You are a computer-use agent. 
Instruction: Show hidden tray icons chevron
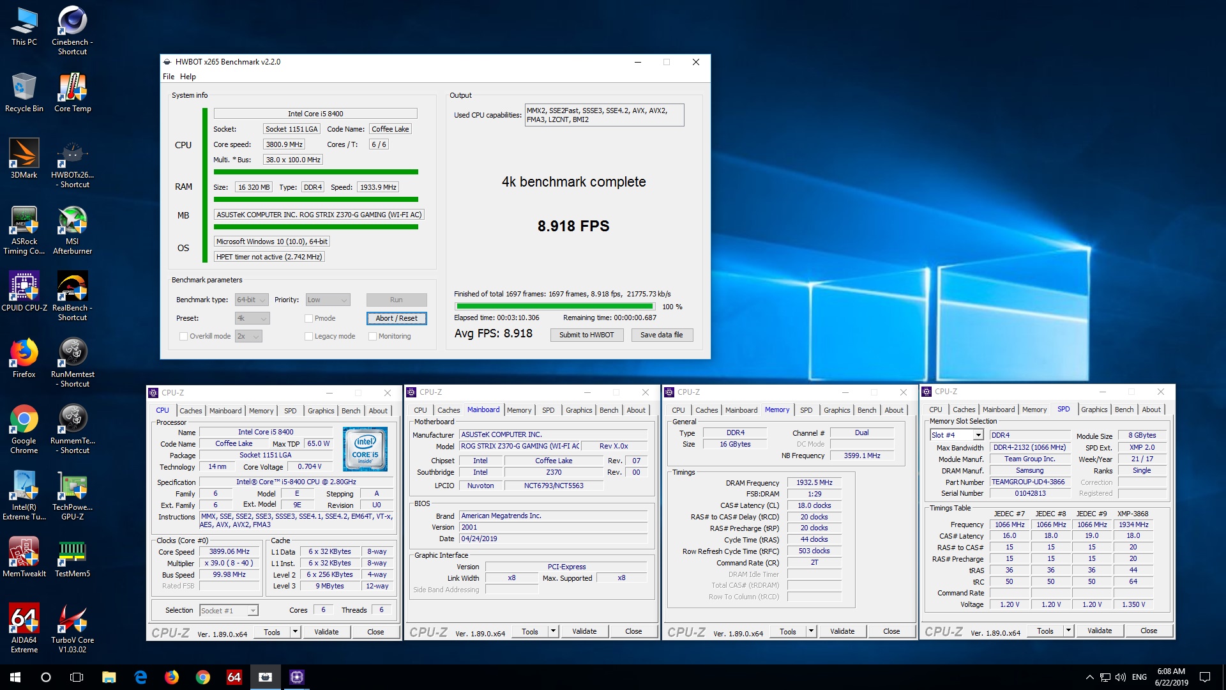pyautogui.click(x=1089, y=677)
